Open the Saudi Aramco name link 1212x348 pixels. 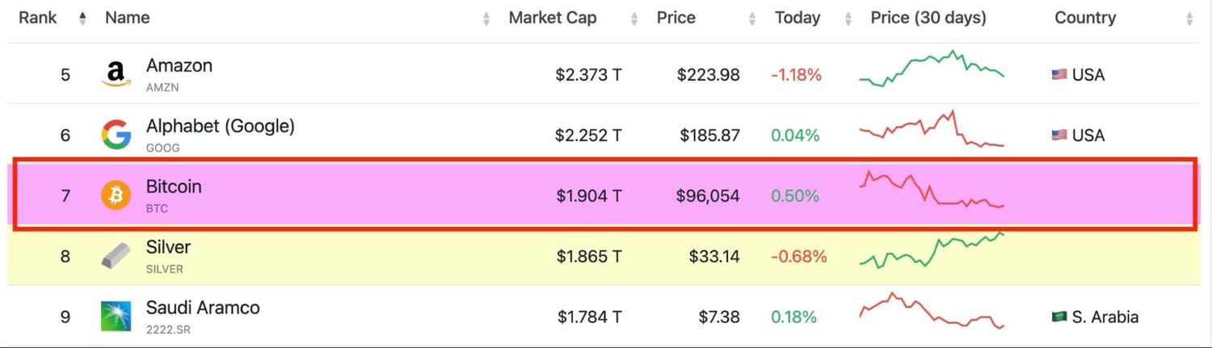click(202, 308)
